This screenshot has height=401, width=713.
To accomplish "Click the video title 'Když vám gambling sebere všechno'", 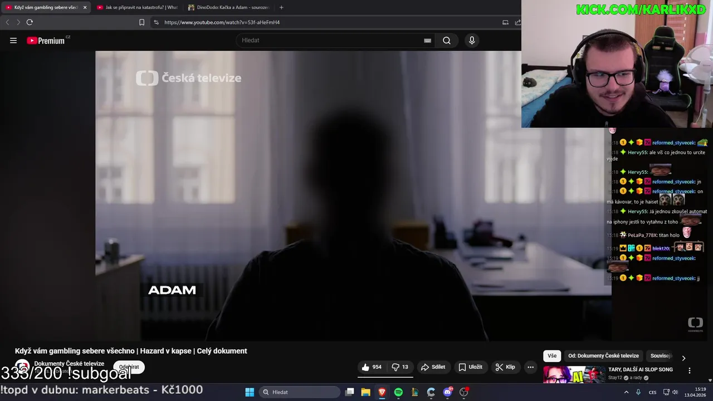I will tap(131, 351).
